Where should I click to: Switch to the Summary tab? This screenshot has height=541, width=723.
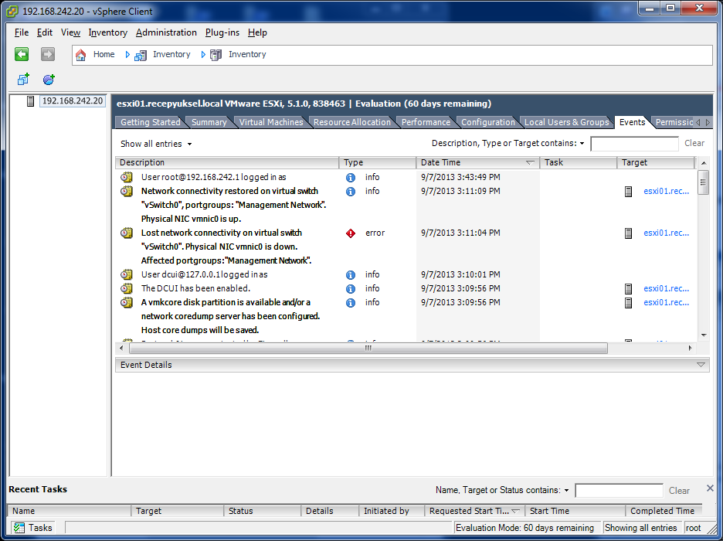pos(209,122)
